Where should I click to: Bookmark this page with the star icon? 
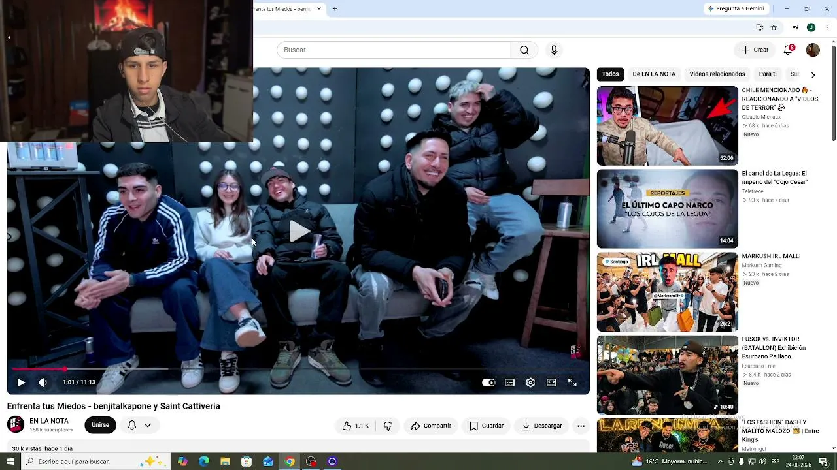[774, 27]
